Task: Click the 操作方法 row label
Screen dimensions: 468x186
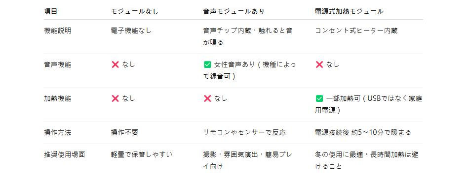Action: pyautogui.click(x=58, y=132)
